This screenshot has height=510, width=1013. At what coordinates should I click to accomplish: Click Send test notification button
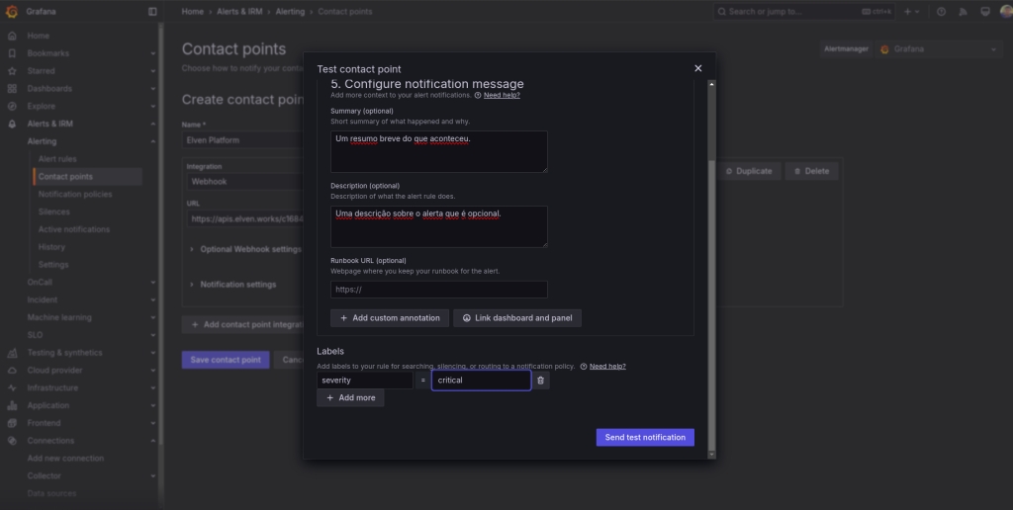pyautogui.click(x=644, y=437)
